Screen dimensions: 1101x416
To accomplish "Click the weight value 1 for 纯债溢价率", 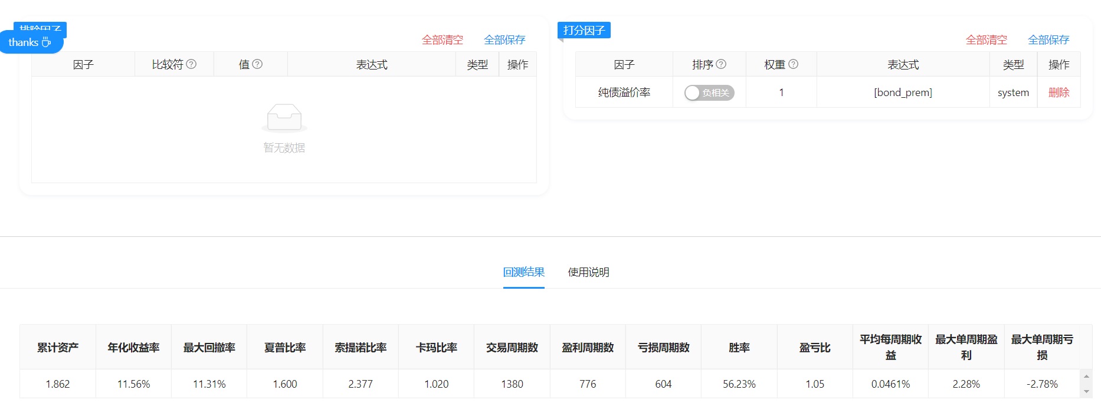I will [781, 93].
